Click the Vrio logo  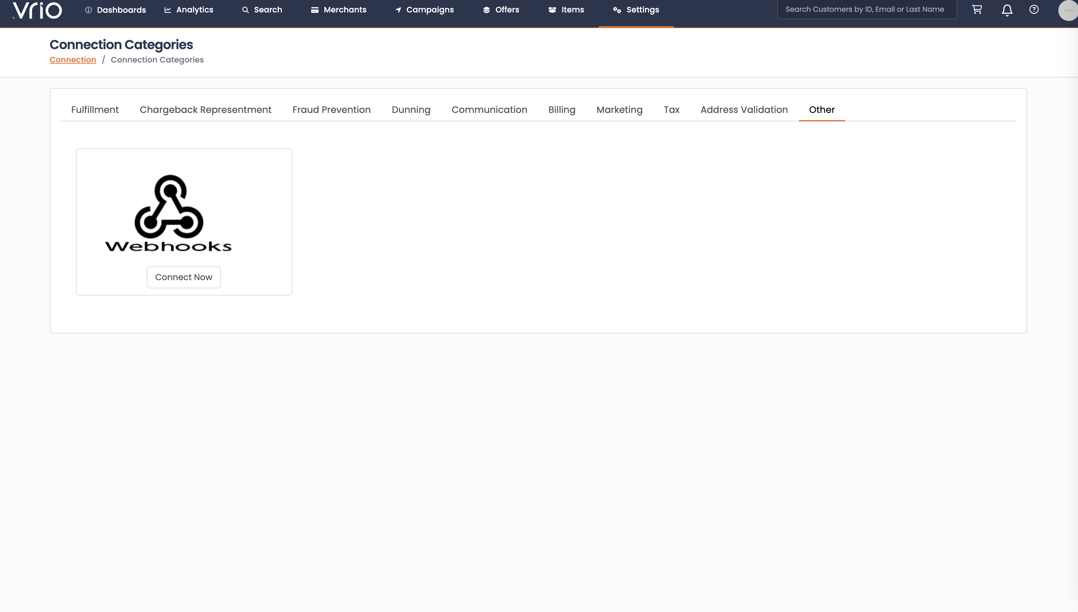37,10
